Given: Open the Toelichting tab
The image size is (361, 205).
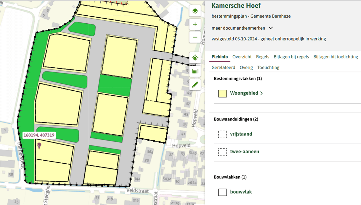Looking at the screenshot, I should point(268,67).
